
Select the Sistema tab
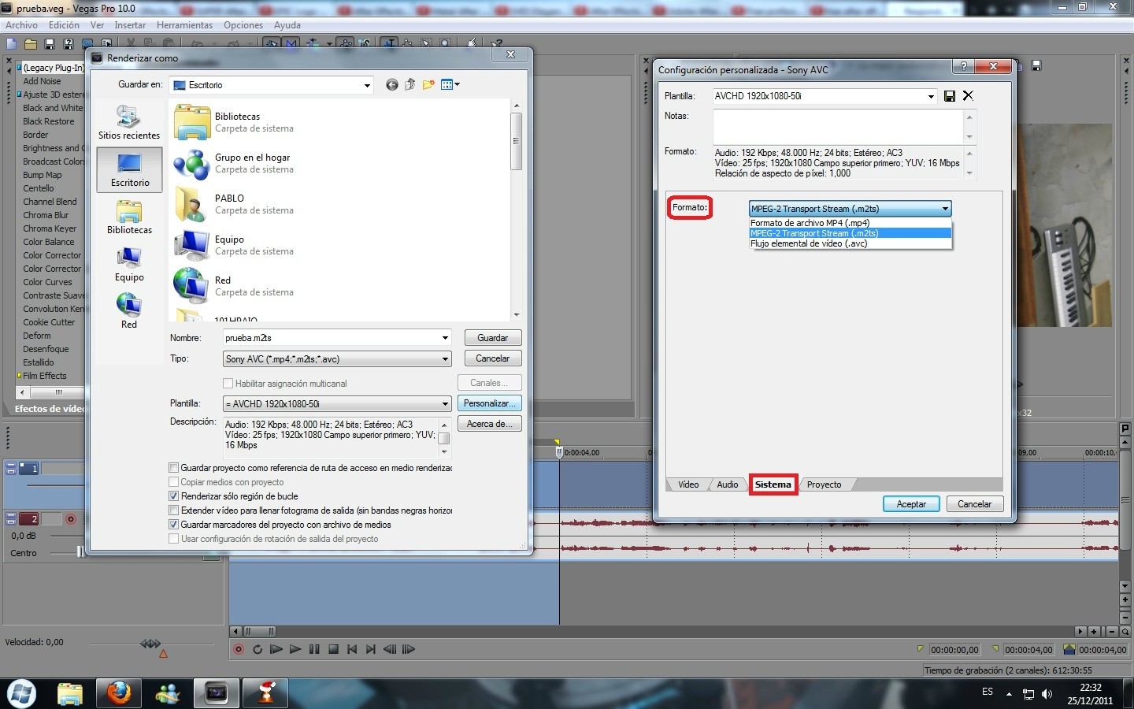point(773,484)
